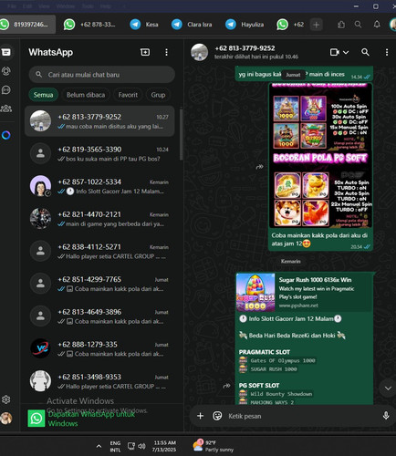Select the Grup filter

coord(158,95)
